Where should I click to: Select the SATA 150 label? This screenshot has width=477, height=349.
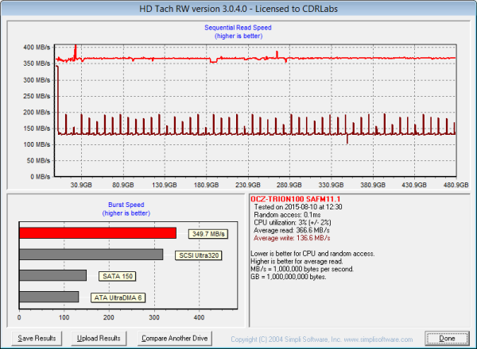pyautogui.click(x=118, y=276)
